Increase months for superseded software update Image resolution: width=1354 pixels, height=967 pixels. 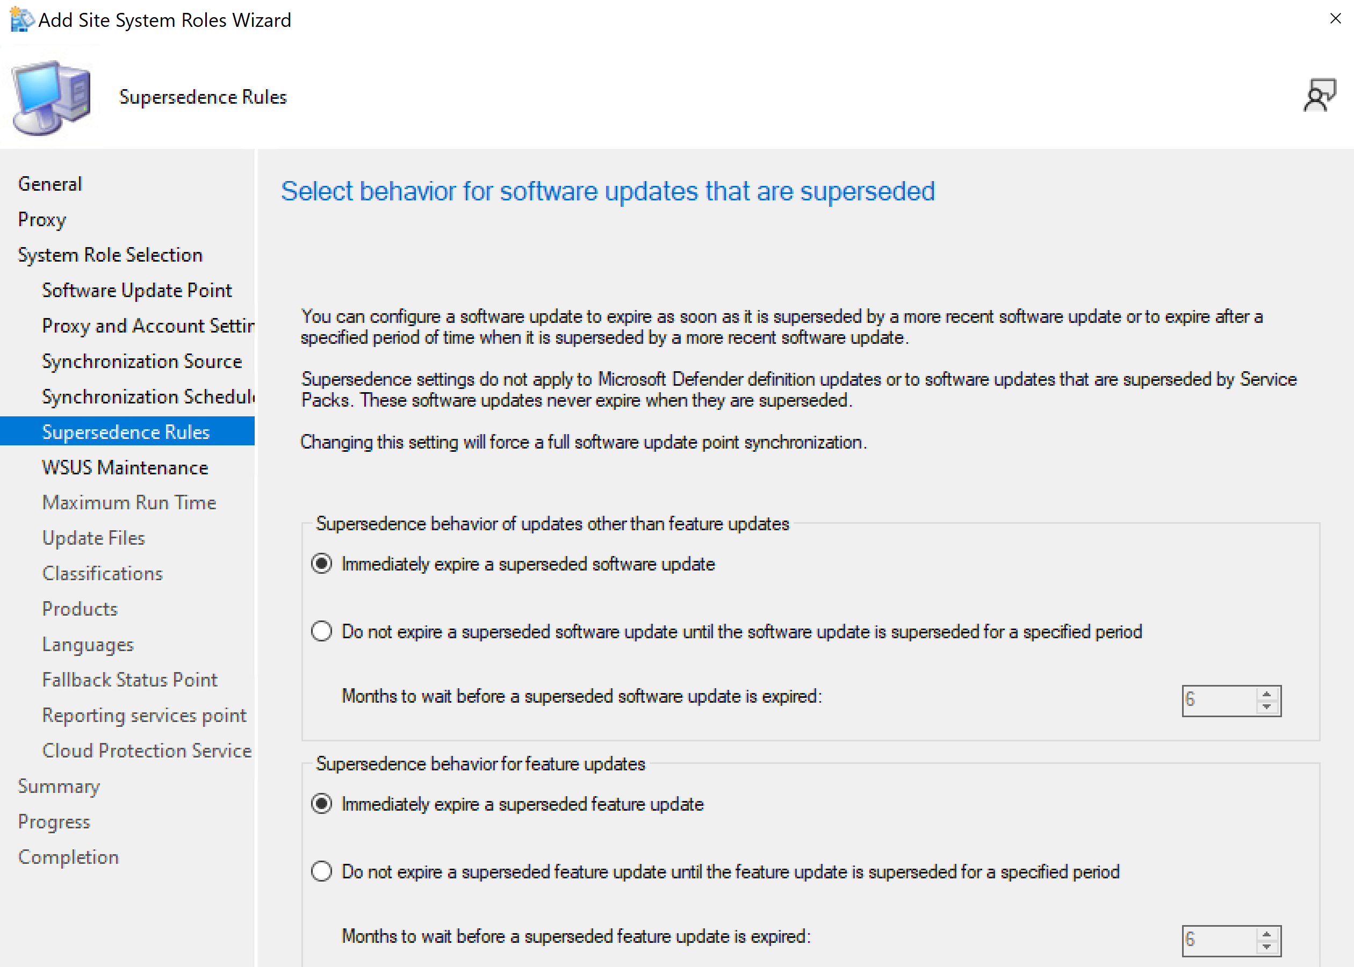click(x=1266, y=694)
